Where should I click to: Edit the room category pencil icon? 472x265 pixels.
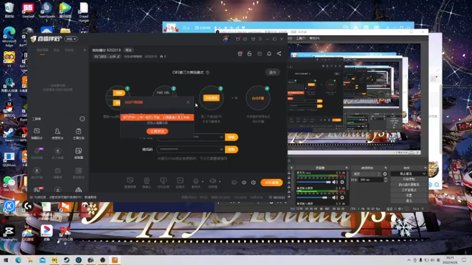click(x=119, y=57)
